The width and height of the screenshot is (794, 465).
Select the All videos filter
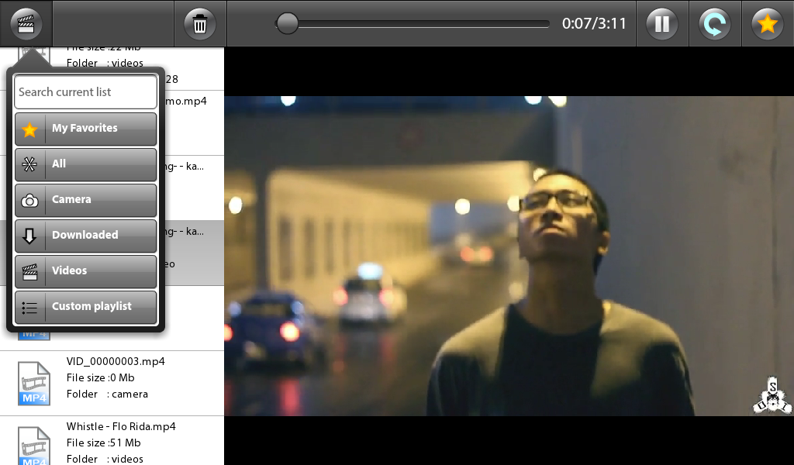pyautogui.click(x=85, y=164)
